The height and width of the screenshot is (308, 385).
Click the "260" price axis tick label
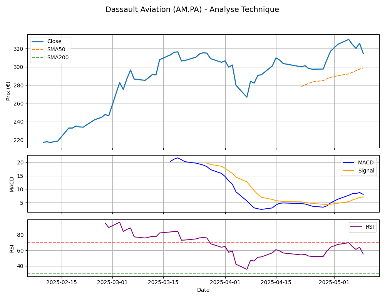19,104
